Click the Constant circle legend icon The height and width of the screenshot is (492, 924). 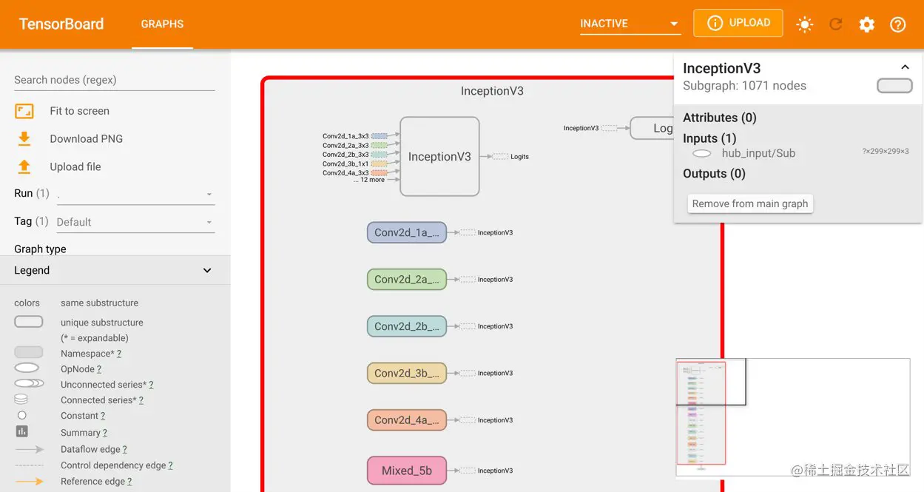click(x=22, y=416)
